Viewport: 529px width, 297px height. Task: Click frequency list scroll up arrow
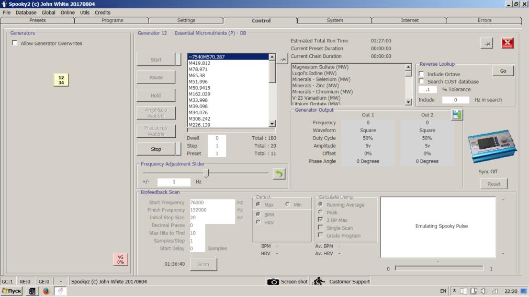[x=272, y=57]
